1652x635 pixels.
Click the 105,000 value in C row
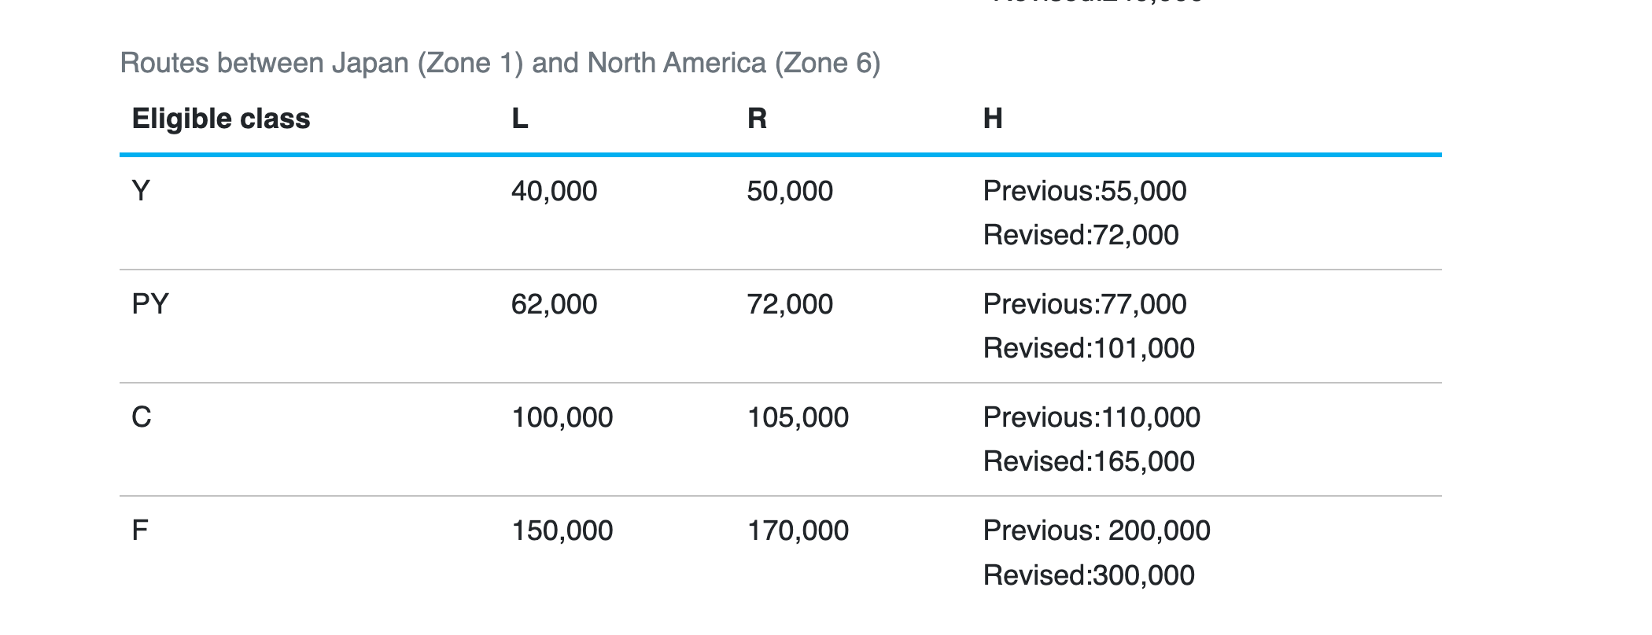(798, 417)
